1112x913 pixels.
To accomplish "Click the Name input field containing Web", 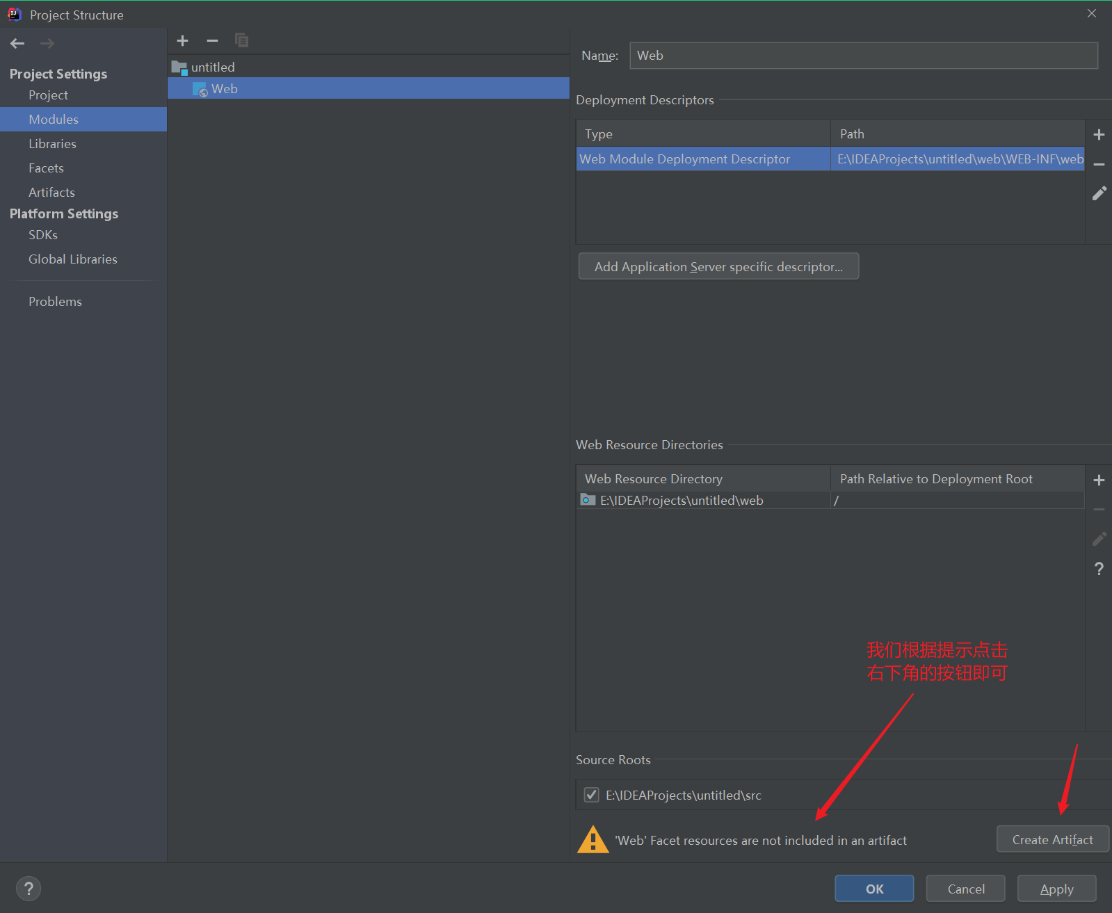I will pos(864,56).
